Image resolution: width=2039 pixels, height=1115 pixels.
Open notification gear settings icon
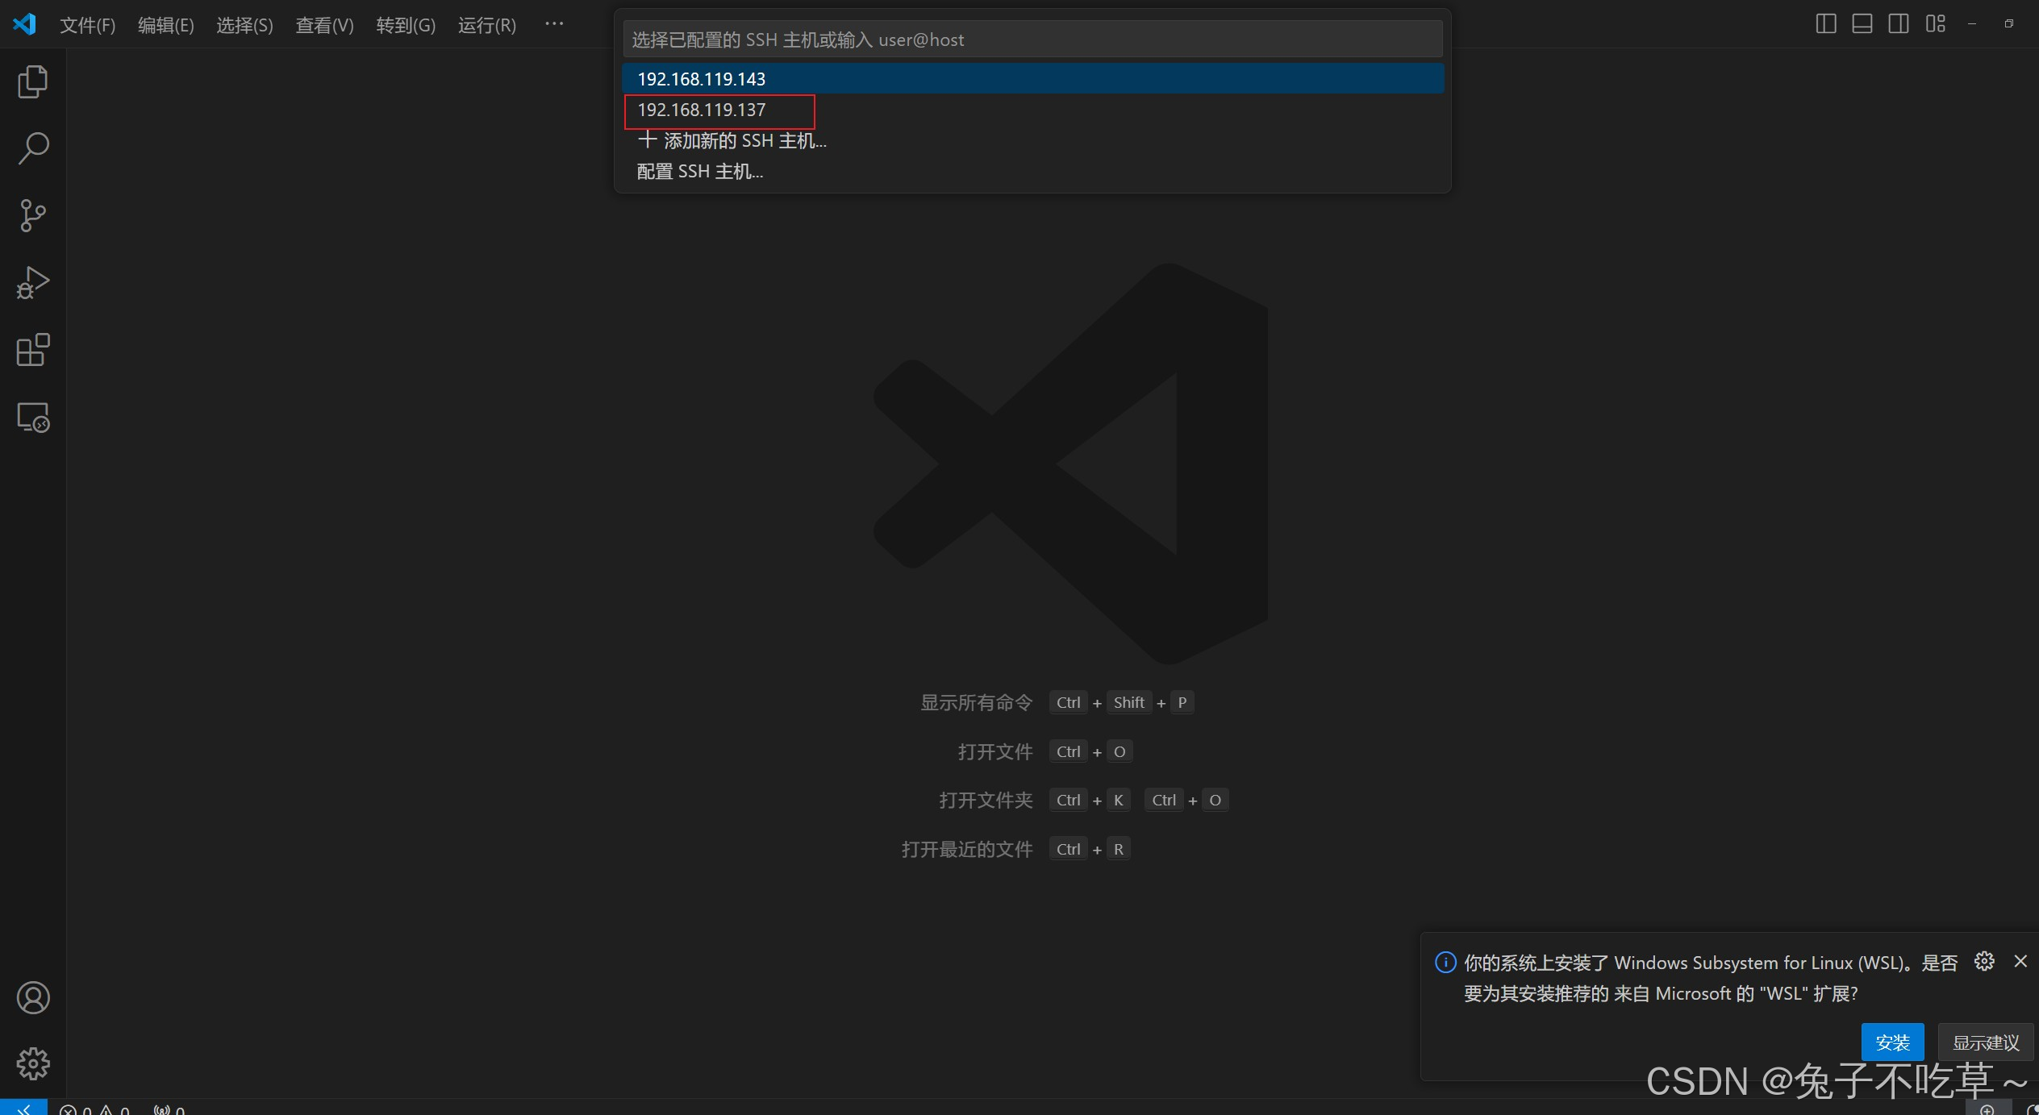pyautogui.click(x=1984, y=961)
